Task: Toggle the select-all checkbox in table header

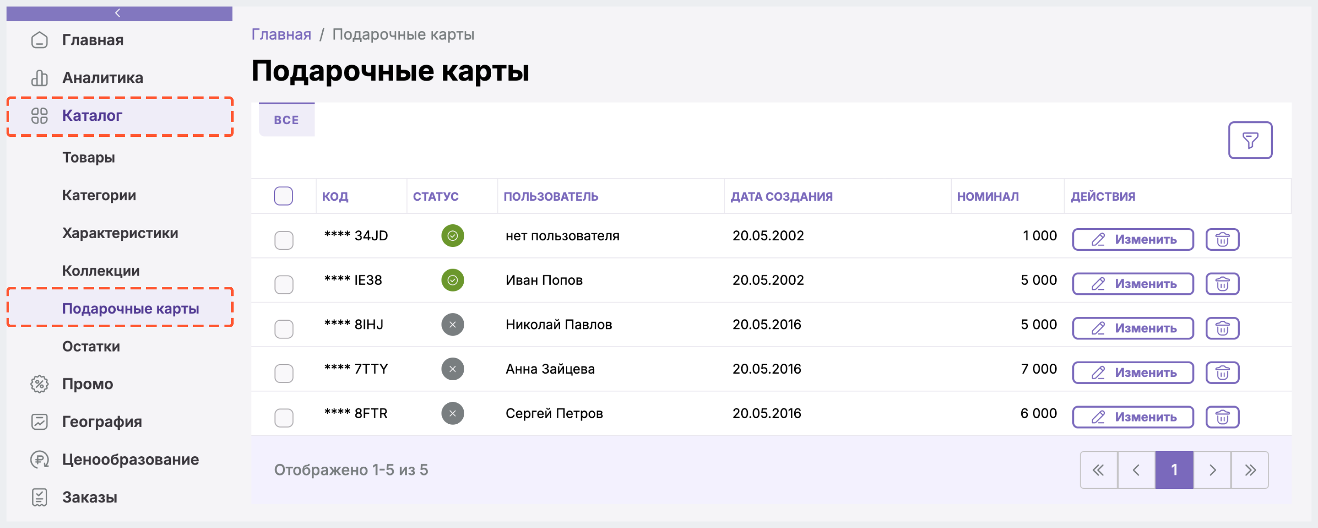Action: (x=284, y=196)
